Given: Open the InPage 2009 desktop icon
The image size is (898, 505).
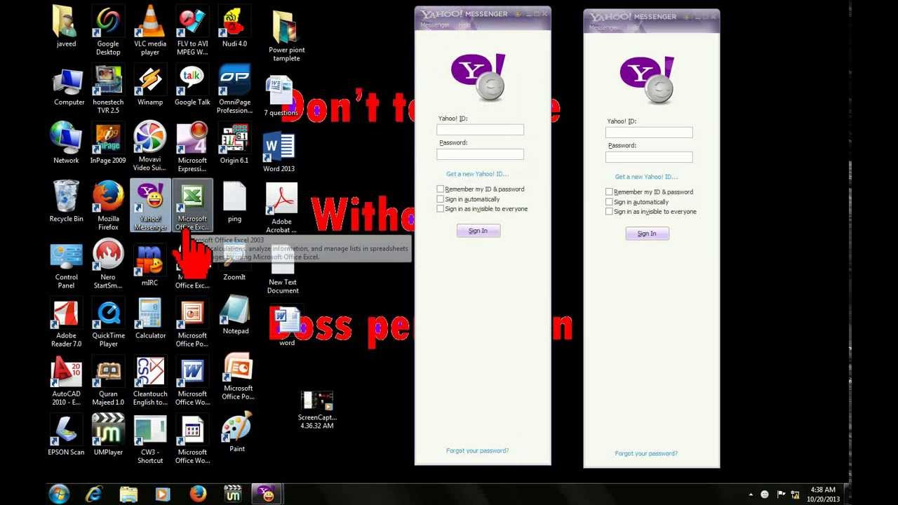Looking at the screenshot, I should pyautogui.click(x=108, y=143).
